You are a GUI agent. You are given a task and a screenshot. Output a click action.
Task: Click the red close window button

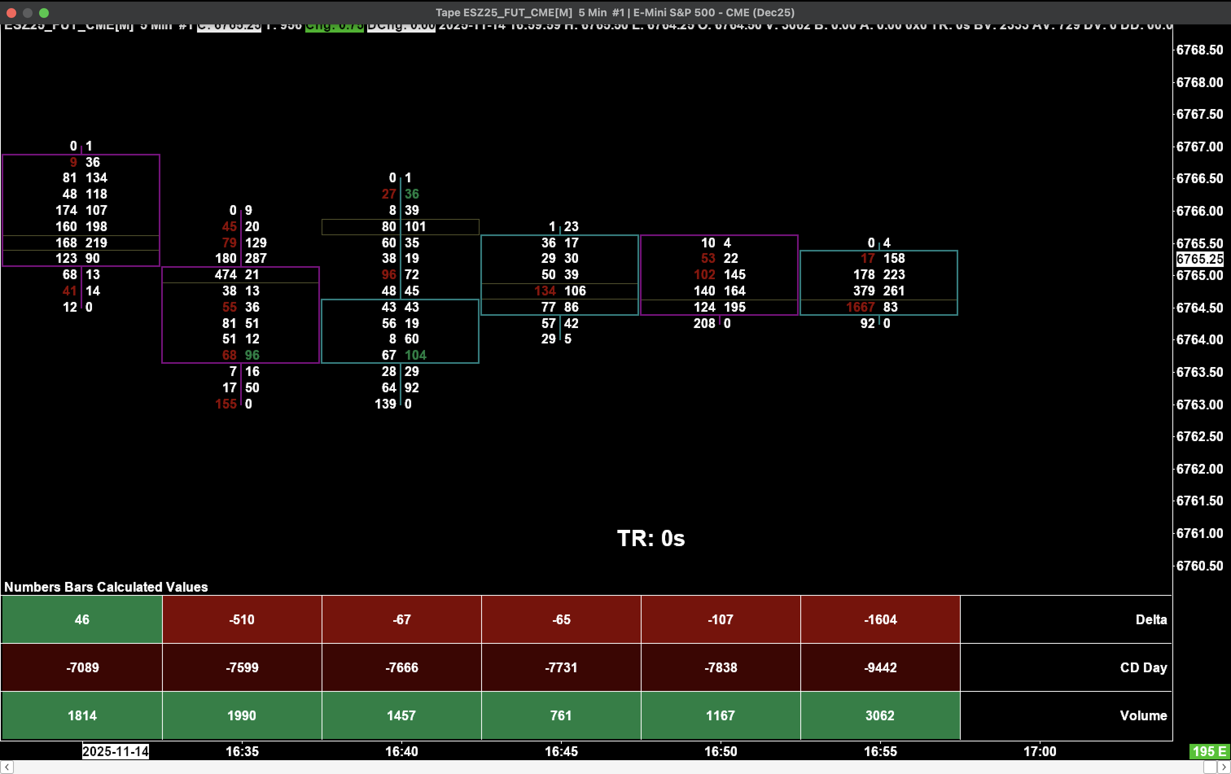tap(12, 12)
